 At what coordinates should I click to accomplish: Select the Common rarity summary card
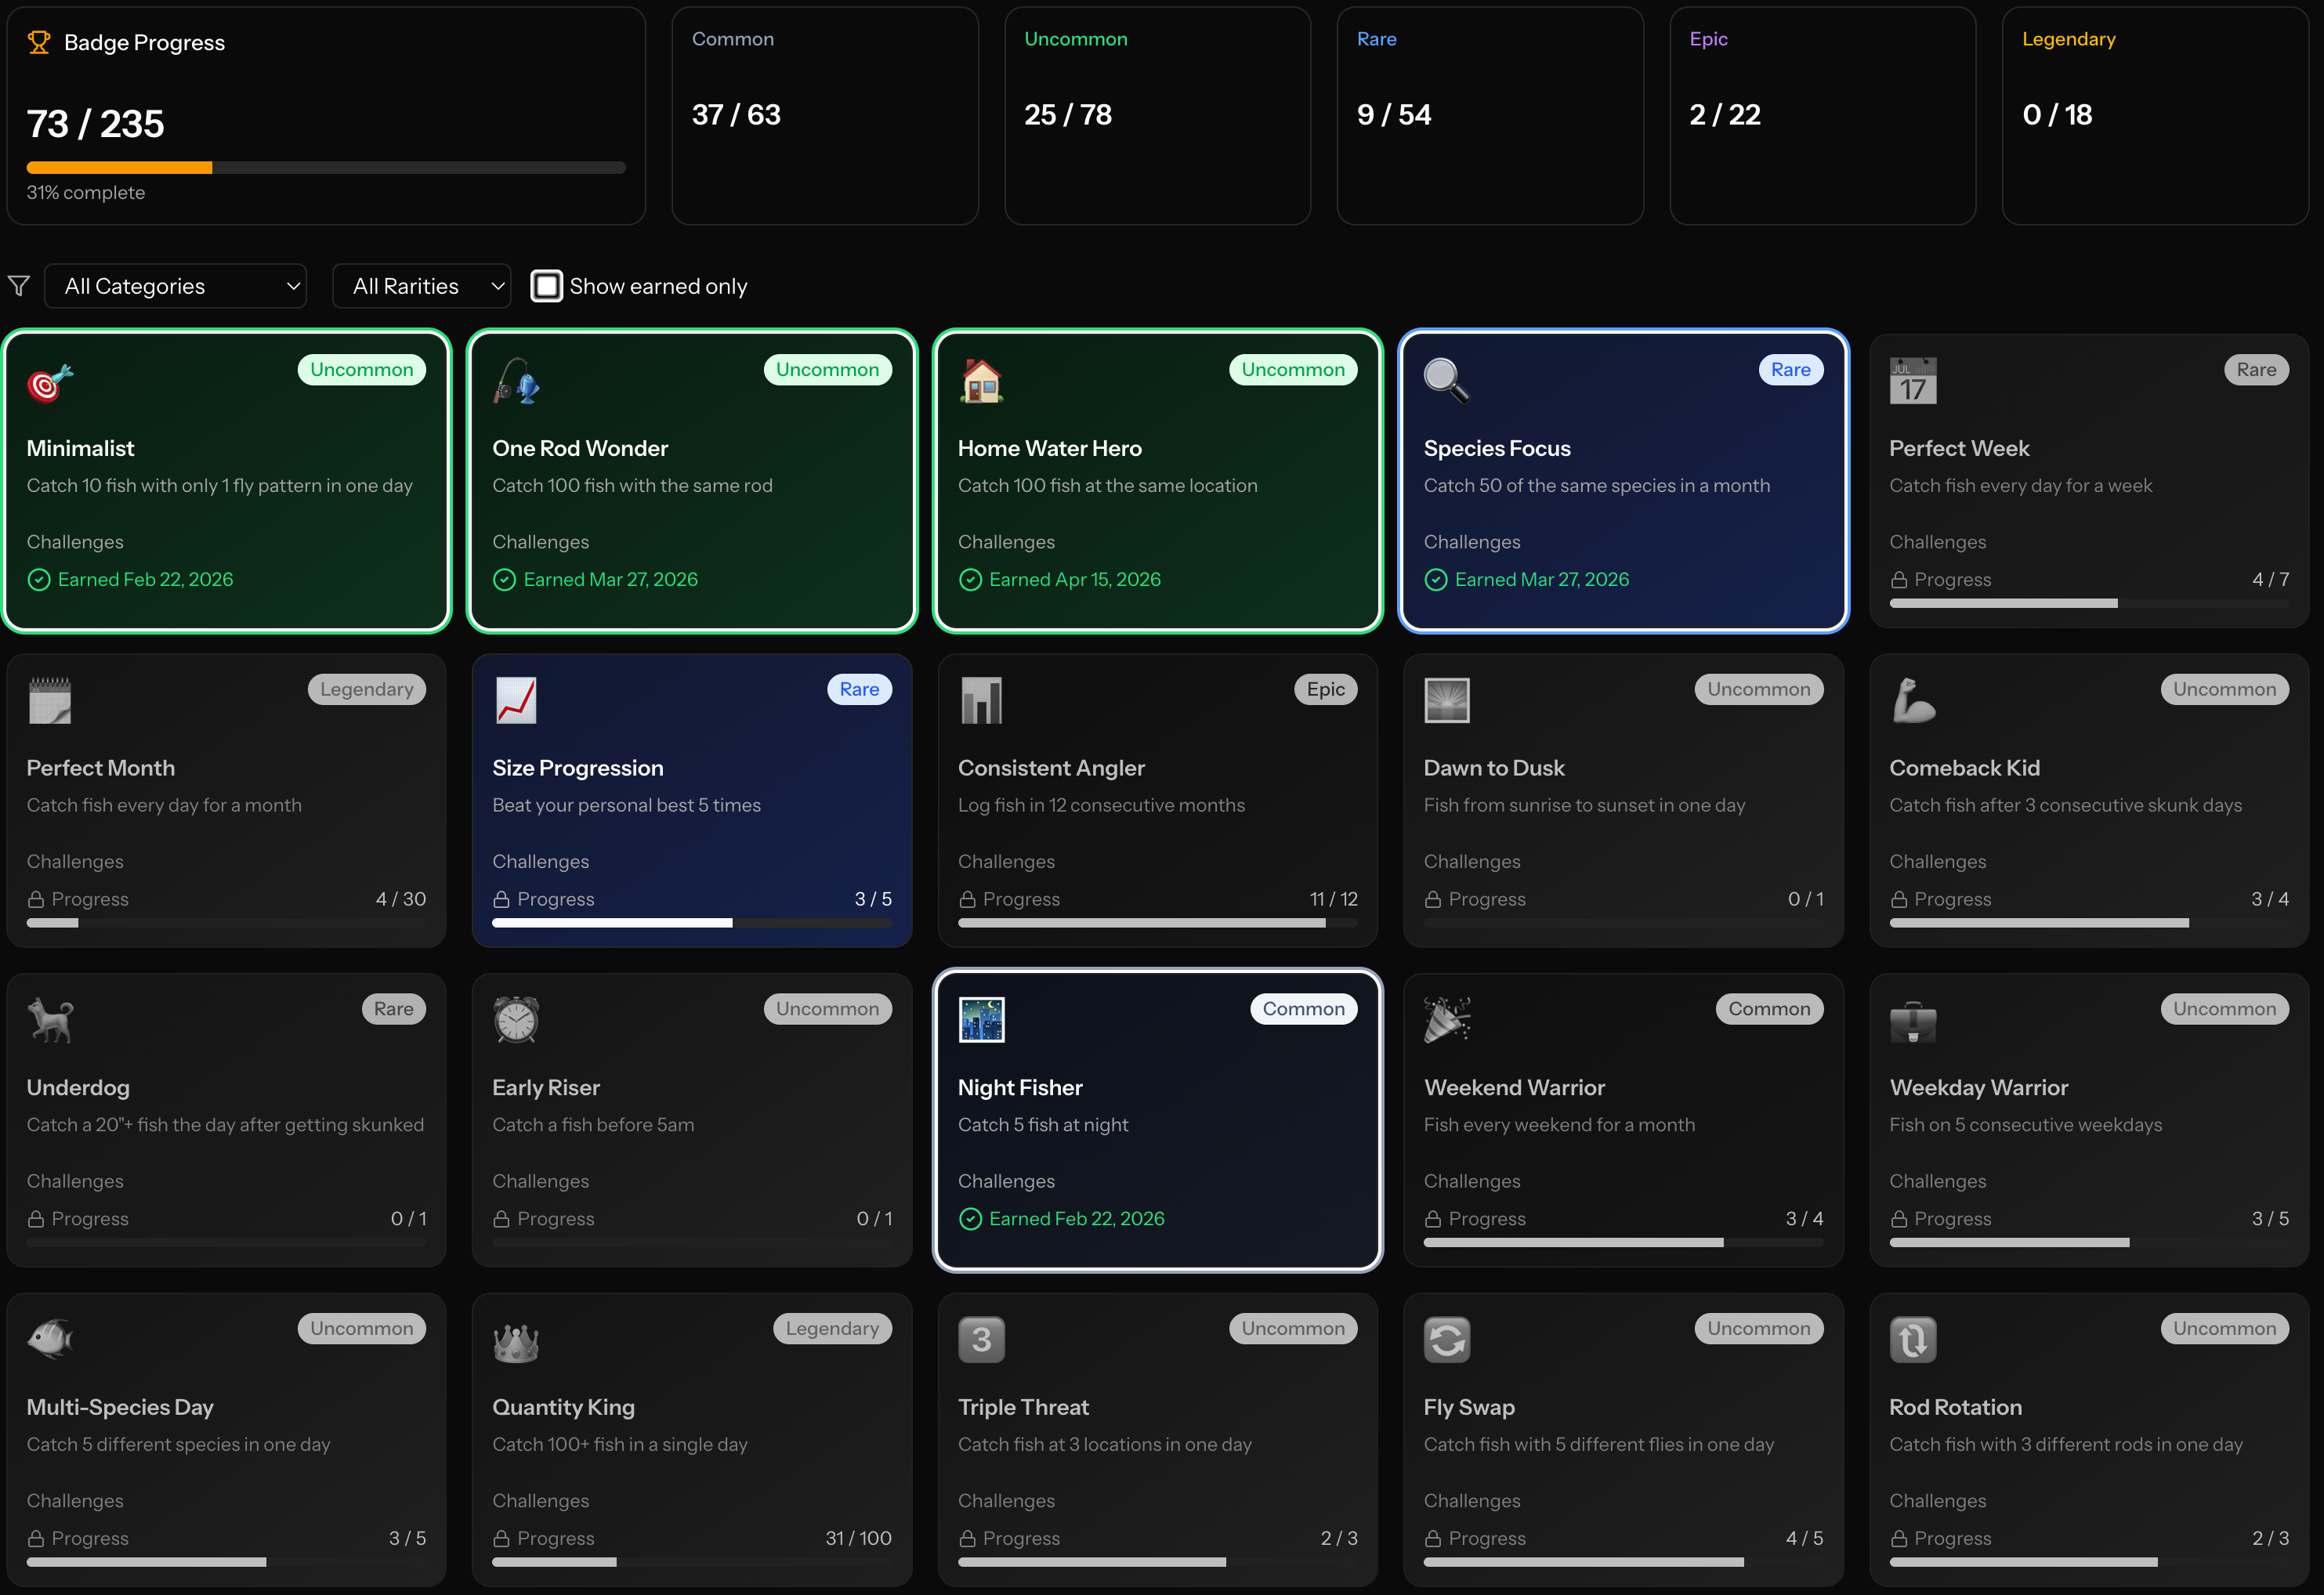(824, 115)
